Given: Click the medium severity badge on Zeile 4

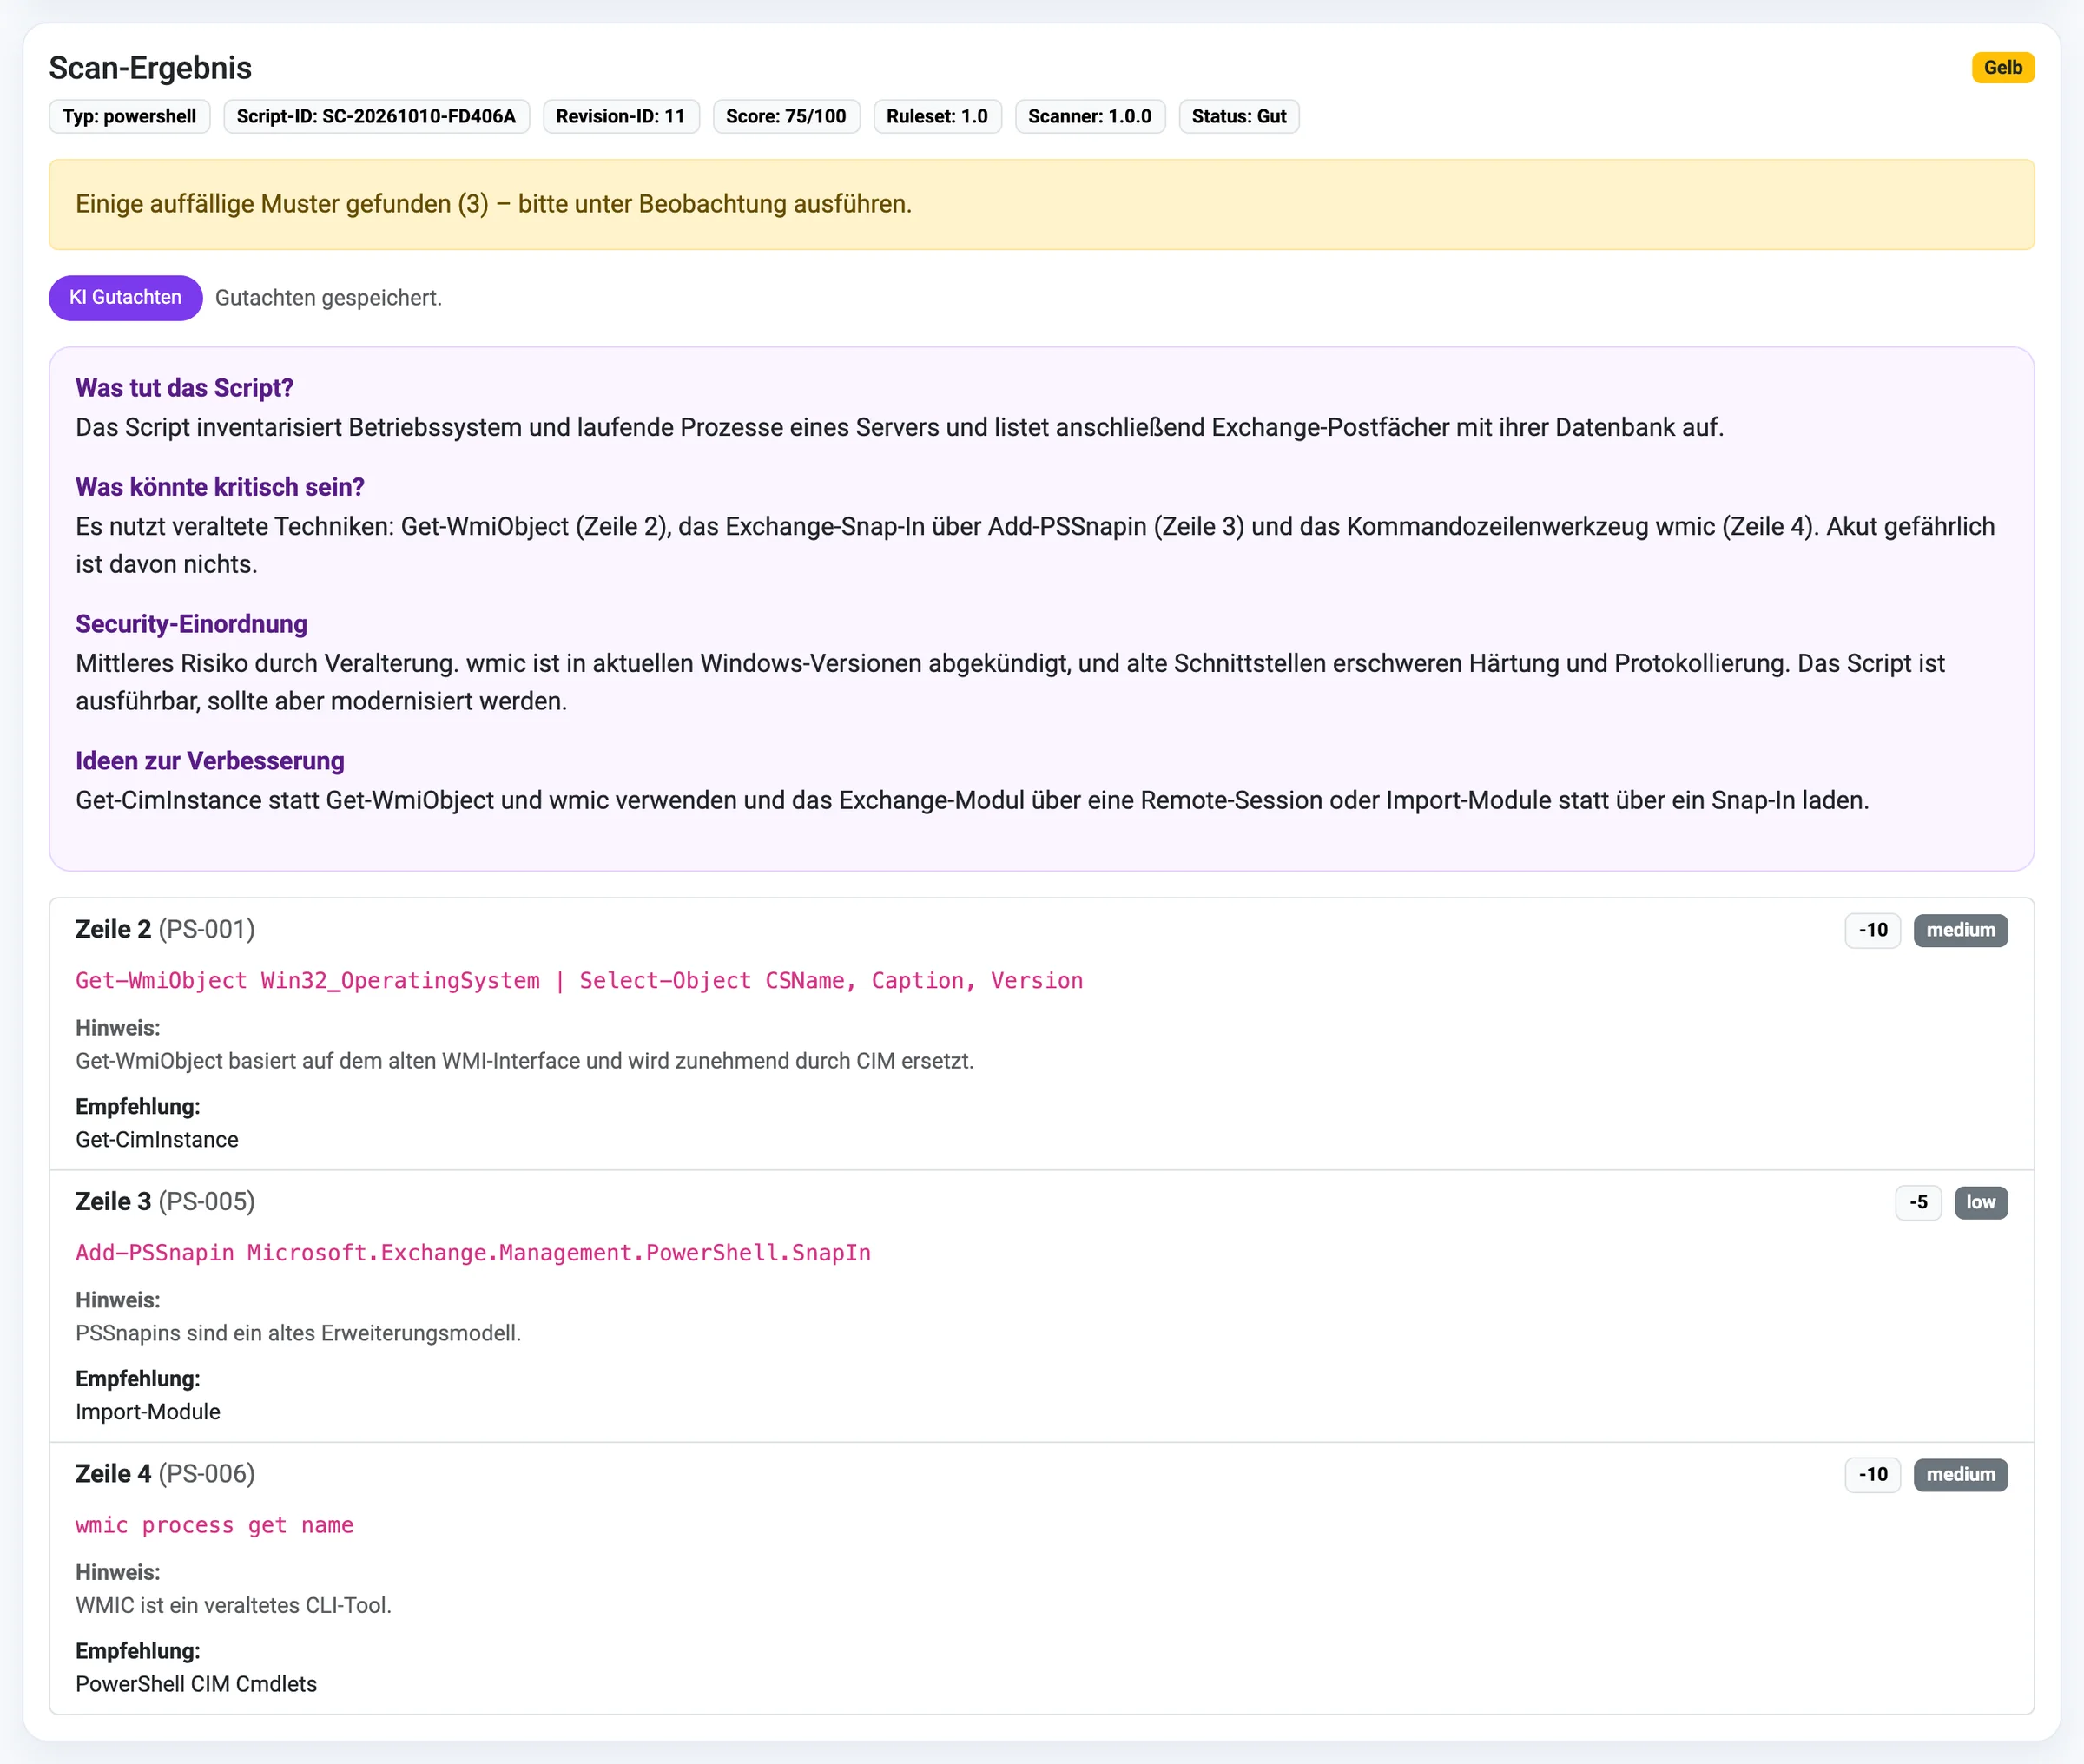Looking at the screenshot, I should coord(1960,1474).
